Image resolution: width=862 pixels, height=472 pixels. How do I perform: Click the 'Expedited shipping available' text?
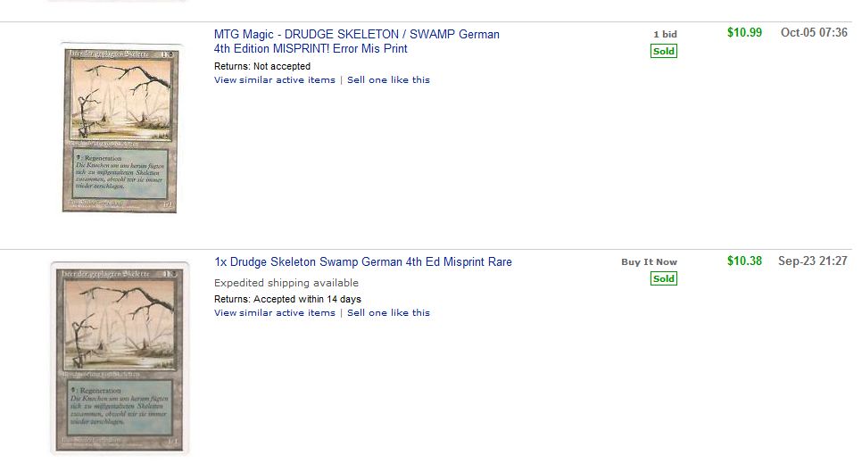coord(286,283)
